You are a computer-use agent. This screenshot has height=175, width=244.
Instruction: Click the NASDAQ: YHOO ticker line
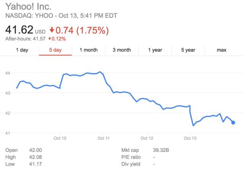61,16
